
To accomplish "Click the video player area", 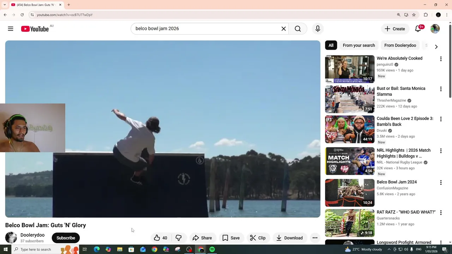I will (163, 129).
